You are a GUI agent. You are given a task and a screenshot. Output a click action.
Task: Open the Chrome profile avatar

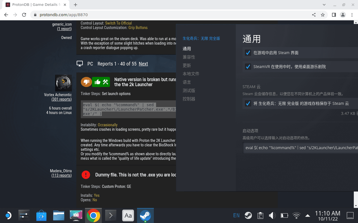coord(343,15)
